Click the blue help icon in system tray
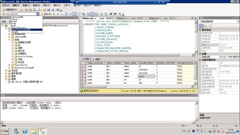Image resolution: width=240 pixels, height=135 pixels. pos(193,131)
